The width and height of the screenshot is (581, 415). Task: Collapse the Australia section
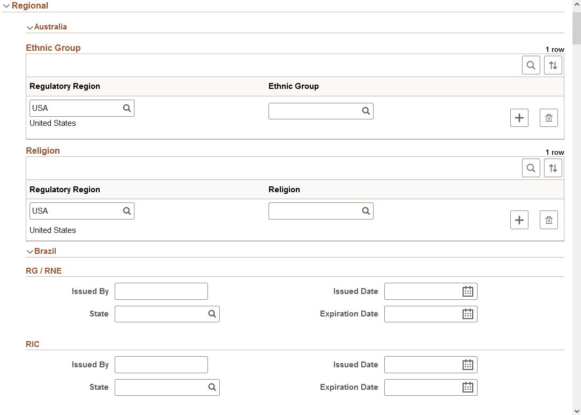pos(31,27)
